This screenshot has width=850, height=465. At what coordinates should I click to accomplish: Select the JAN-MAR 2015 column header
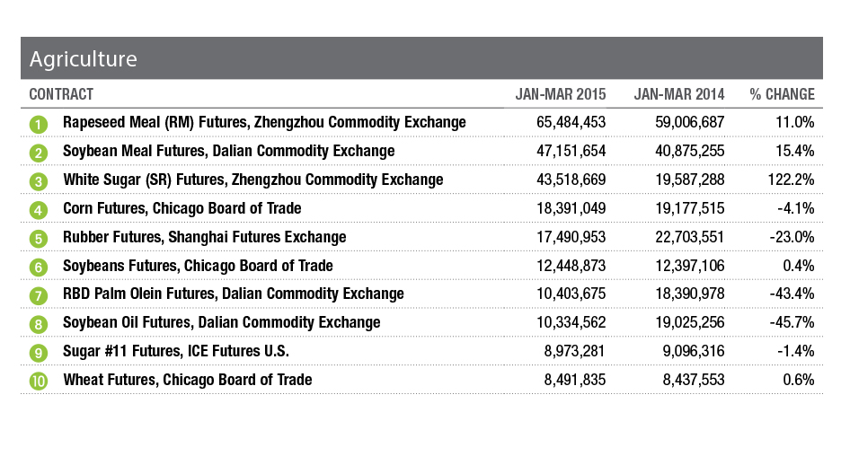[561, 94]
